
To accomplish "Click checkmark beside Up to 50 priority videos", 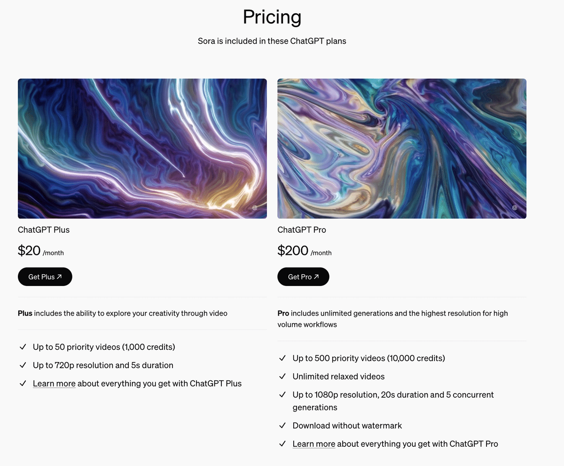I will pyautogui.click(x=23, y=347).
